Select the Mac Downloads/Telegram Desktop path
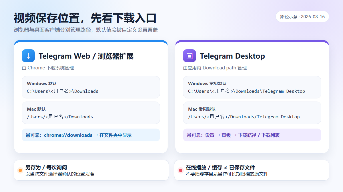343x192 pixels. (244, 117)
